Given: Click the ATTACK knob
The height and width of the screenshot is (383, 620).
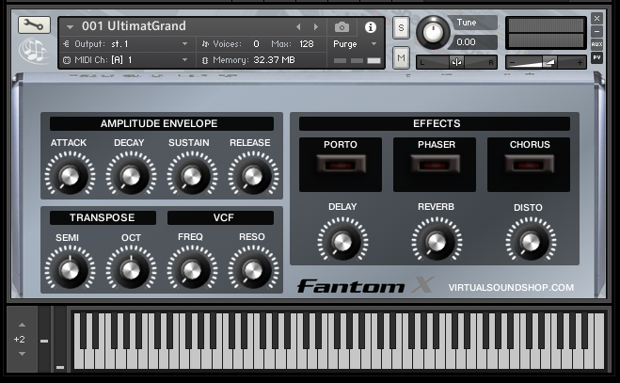Looking at the screenshot, I should (69, 176).
